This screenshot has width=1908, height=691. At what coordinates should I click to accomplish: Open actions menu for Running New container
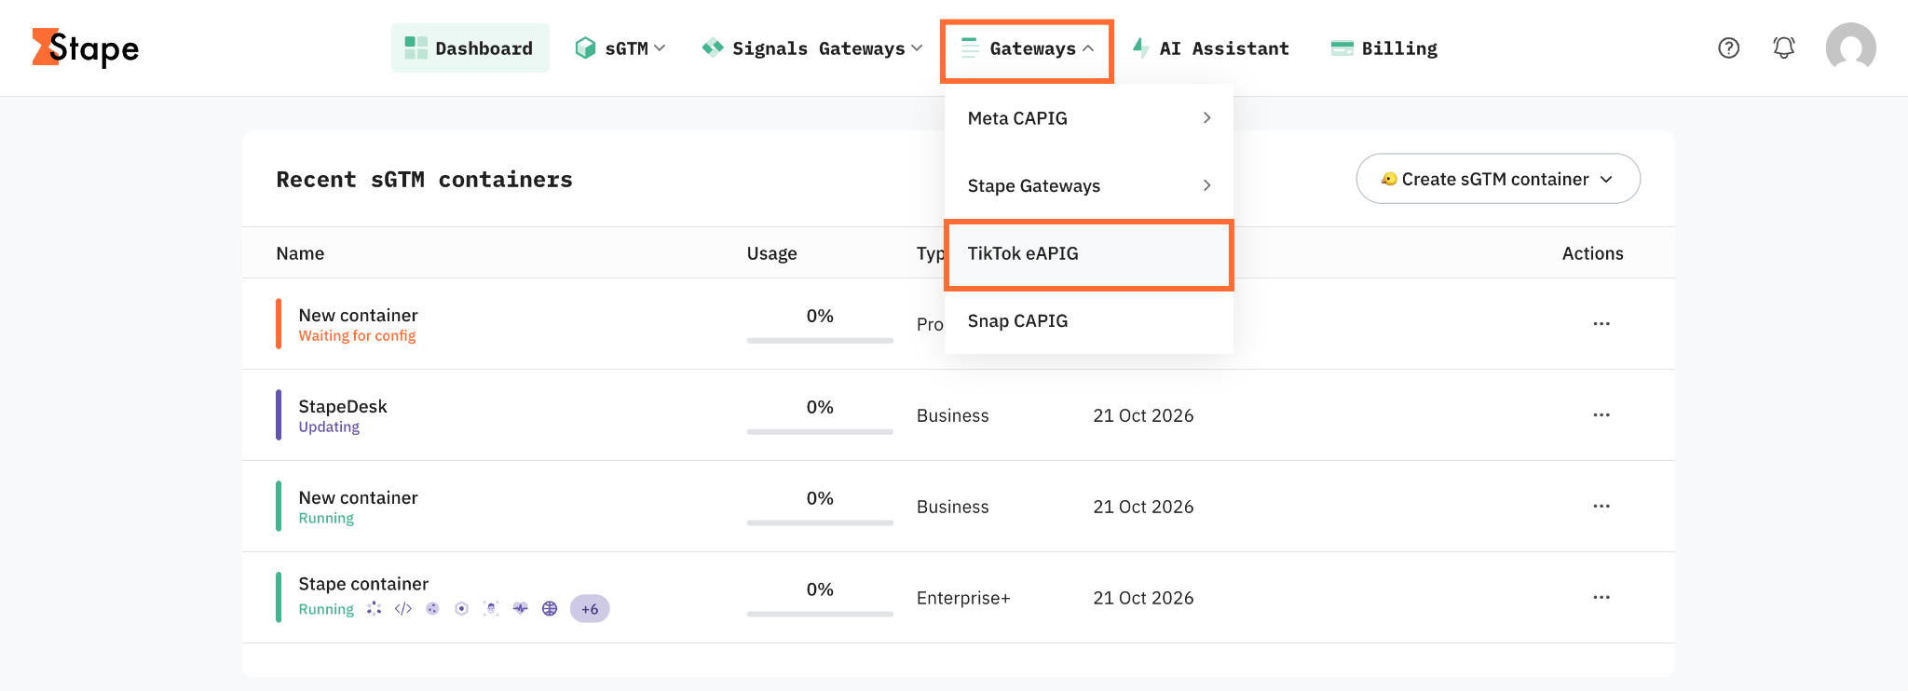pyautogui.click(x=1601, y=507)
